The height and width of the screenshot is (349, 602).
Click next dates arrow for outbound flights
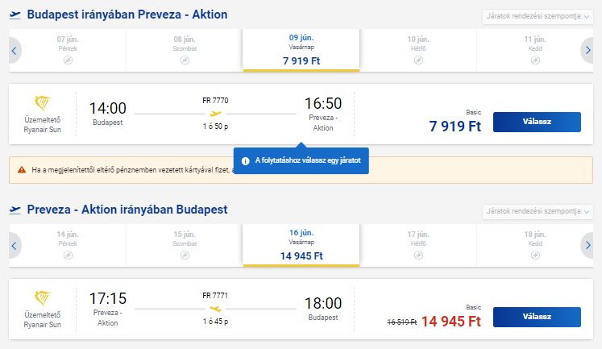(587, 50)
